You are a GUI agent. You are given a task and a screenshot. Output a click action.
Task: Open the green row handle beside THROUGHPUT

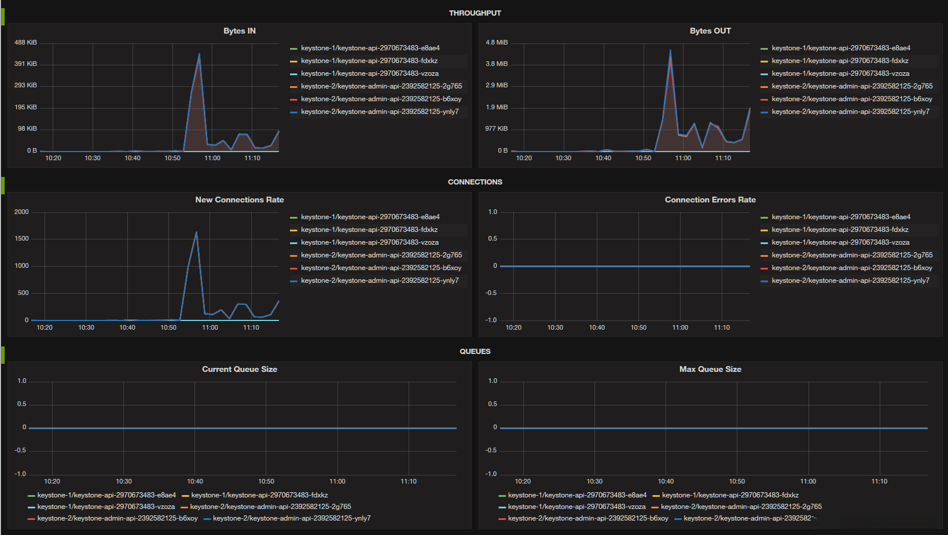click(x=2, y=17)
